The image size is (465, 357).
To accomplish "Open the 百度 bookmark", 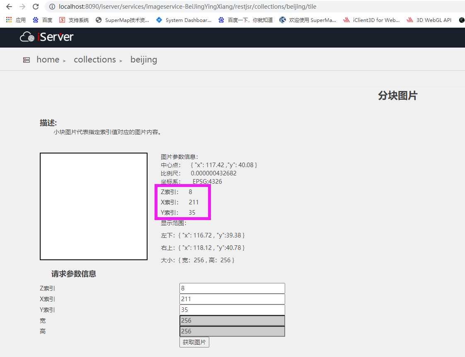I will [42, 19].
